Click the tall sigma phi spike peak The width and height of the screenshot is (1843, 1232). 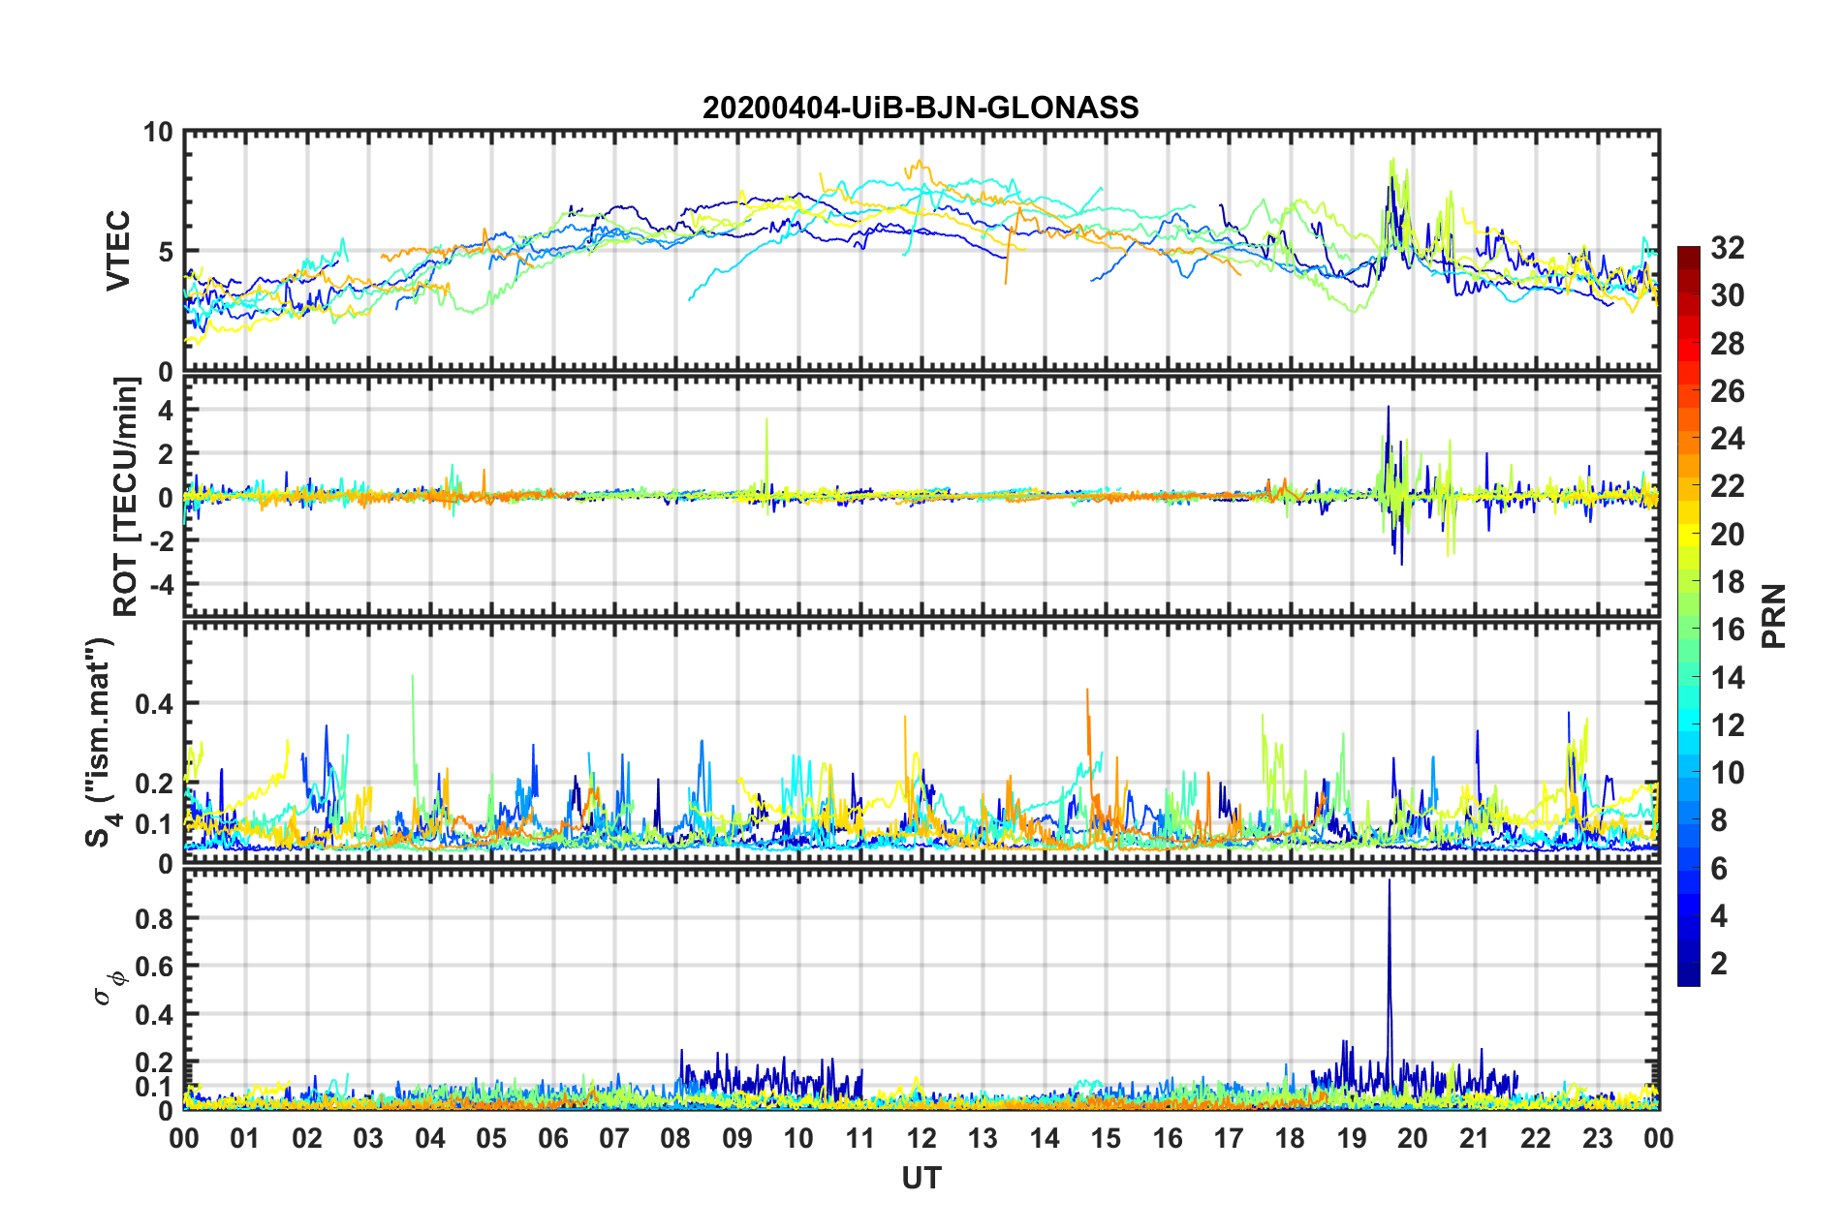1390,880
